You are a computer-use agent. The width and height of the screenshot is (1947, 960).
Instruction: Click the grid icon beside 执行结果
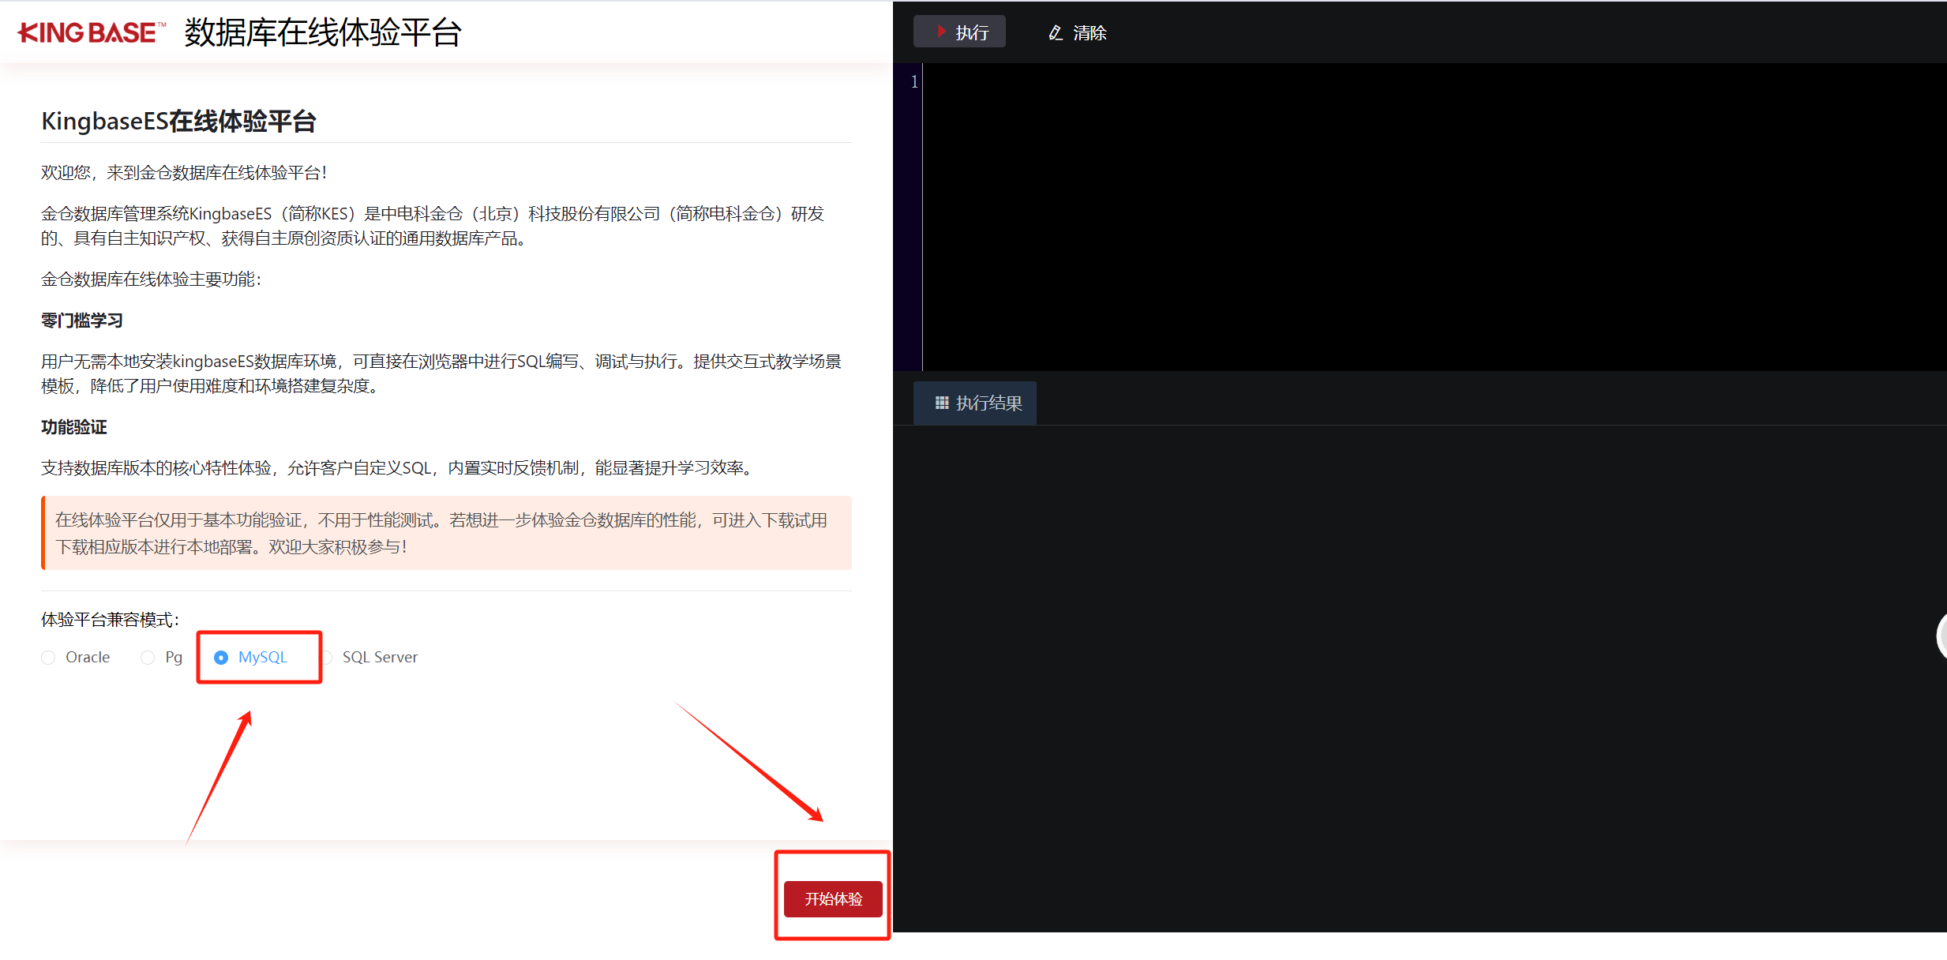(x=942, y=403)
